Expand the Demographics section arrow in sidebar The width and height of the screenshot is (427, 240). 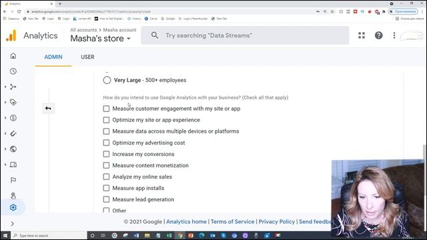click(5, 149)
